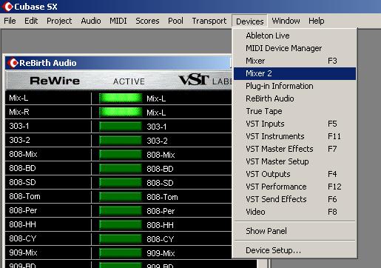Choose VST Performance entry
Viewport: 381px width, 268px height.
click(x=294, y=187)
